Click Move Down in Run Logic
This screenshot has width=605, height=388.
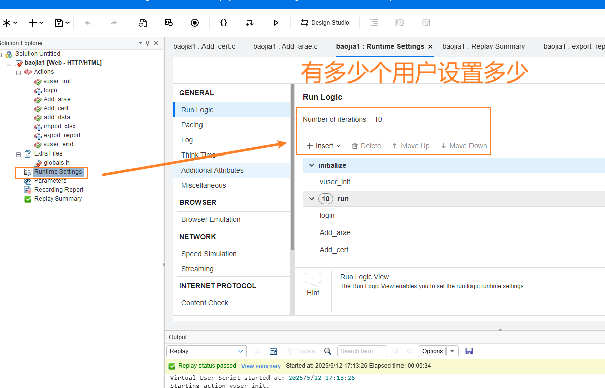coord(464,146)
